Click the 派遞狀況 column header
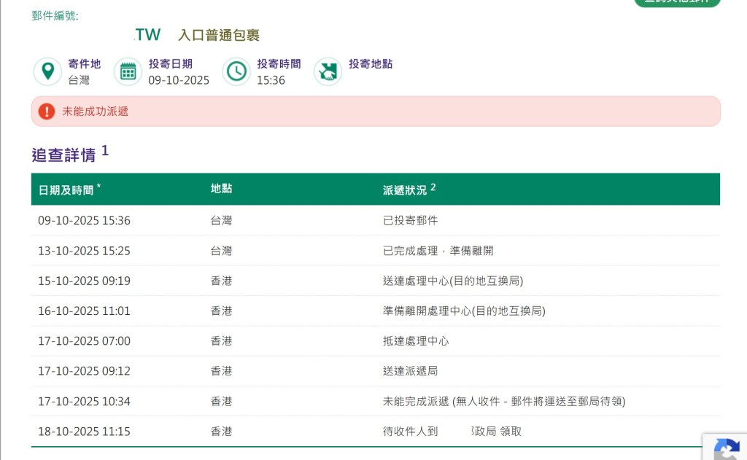Screen dimensions: 747x460 point(404,190)
